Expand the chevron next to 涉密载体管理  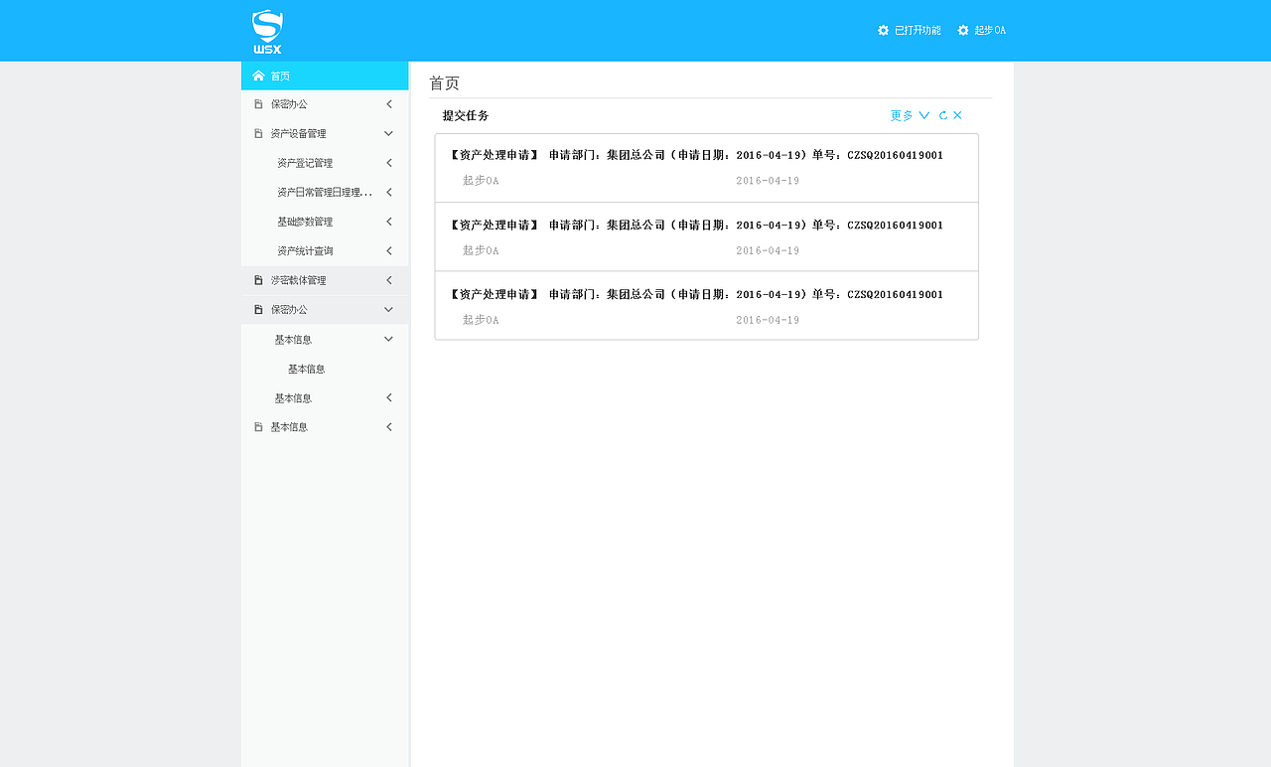click(x=389, y=280)
